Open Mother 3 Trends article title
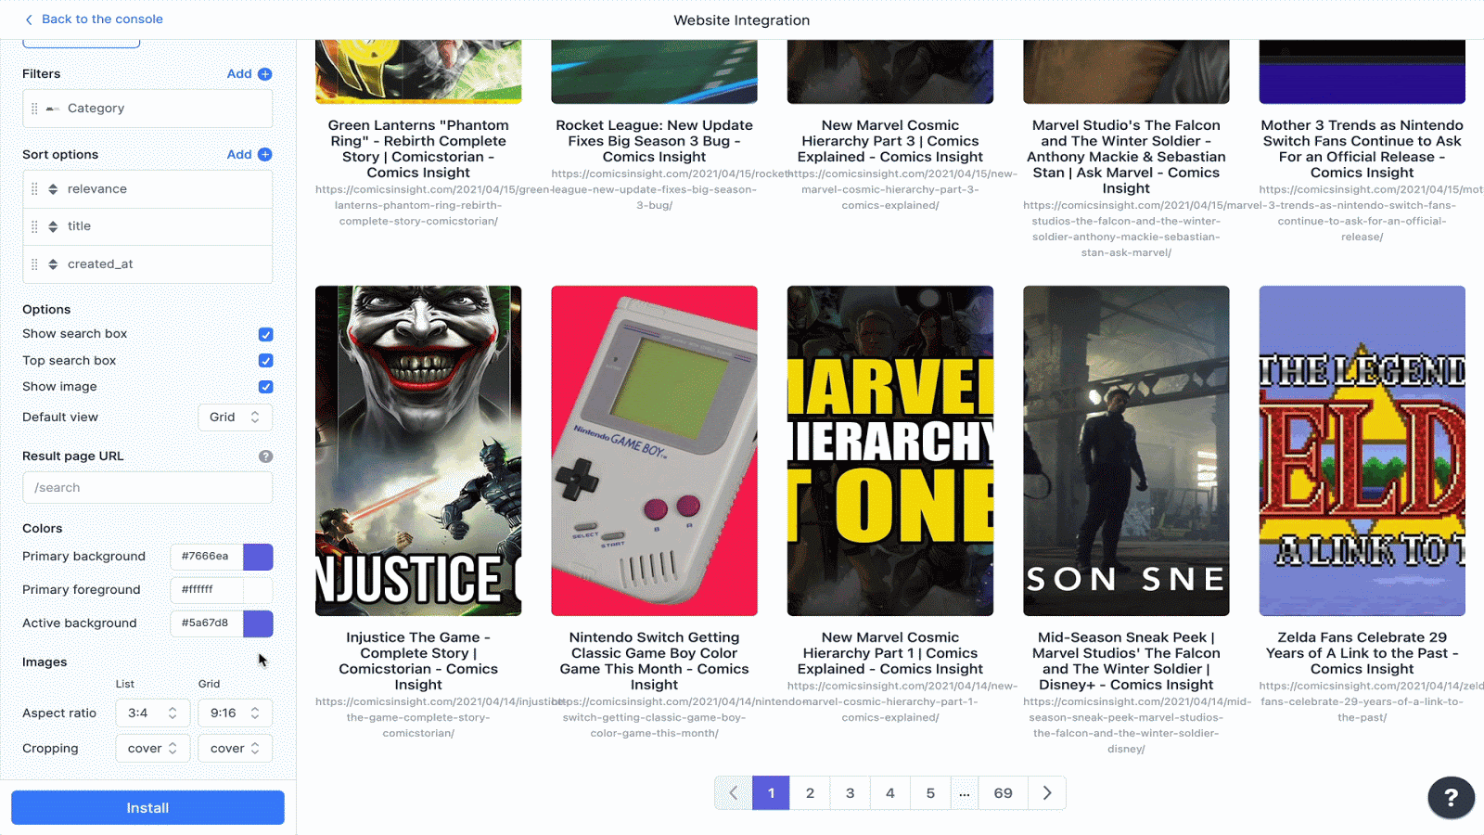Screen dimensions: 1484x835 1362,149
